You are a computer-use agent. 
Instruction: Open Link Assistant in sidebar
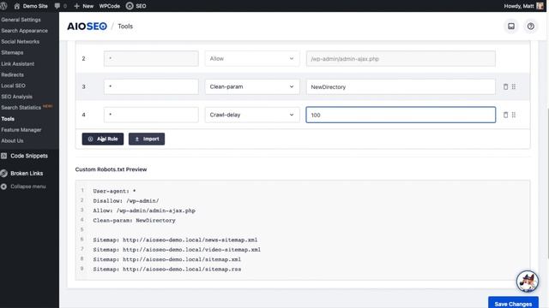17,64
